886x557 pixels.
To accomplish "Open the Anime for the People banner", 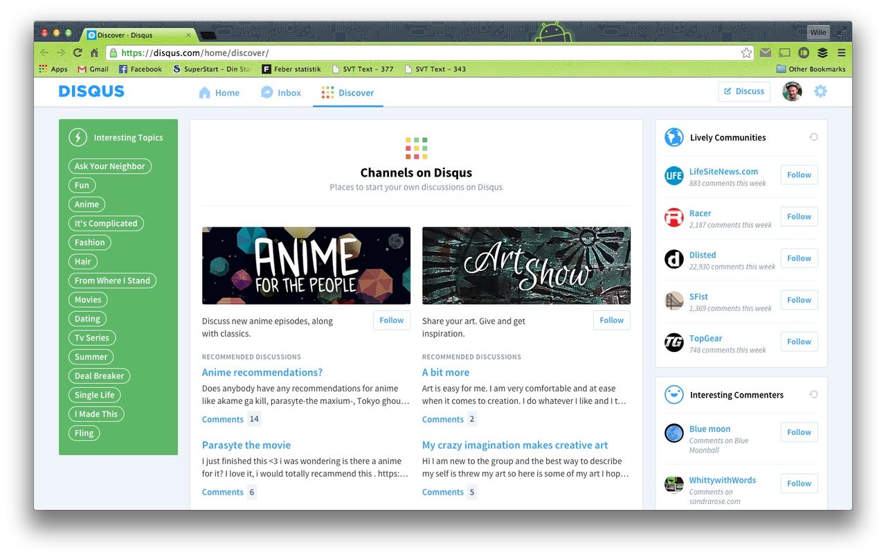I will click(306, 265).
